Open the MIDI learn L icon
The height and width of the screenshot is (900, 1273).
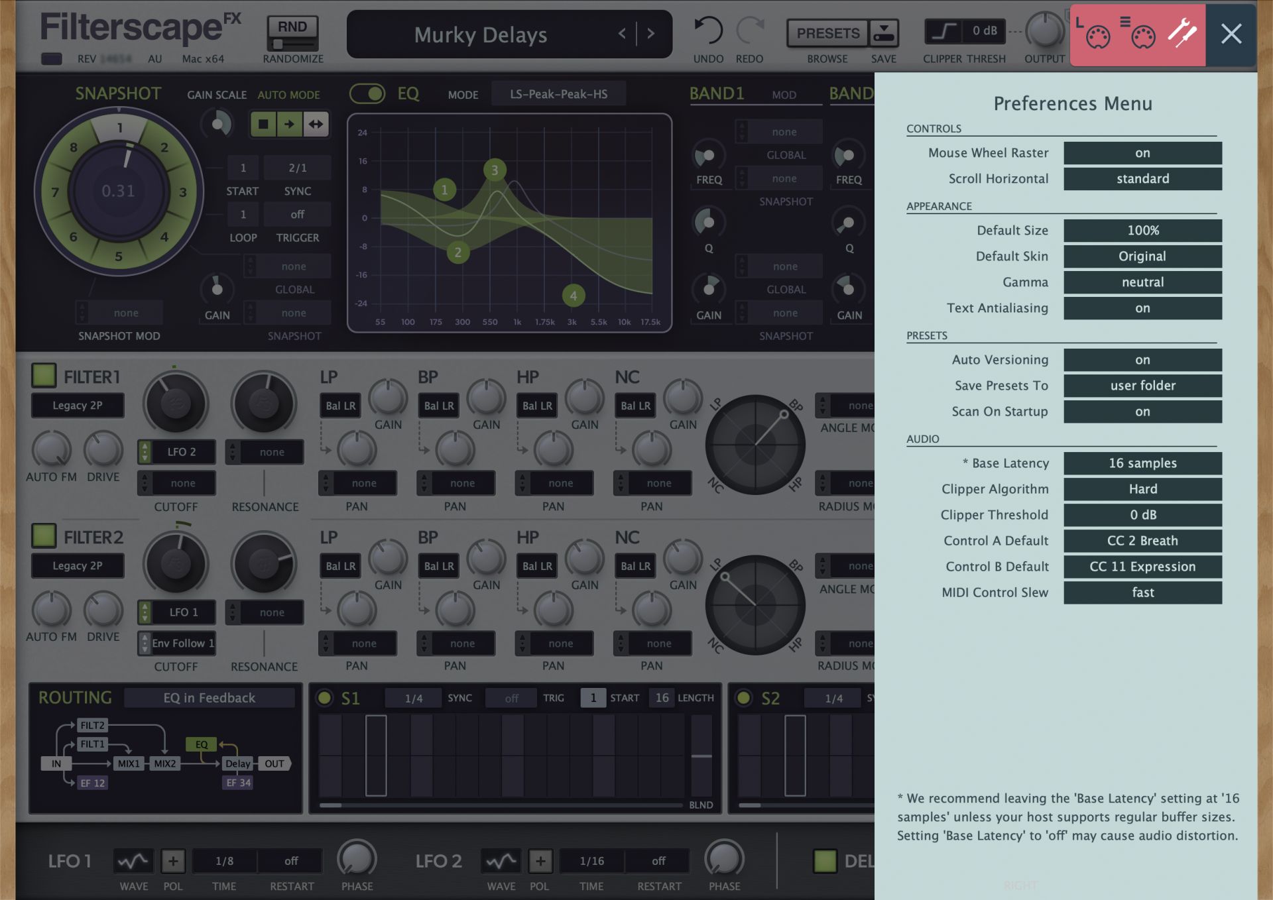1093,34
